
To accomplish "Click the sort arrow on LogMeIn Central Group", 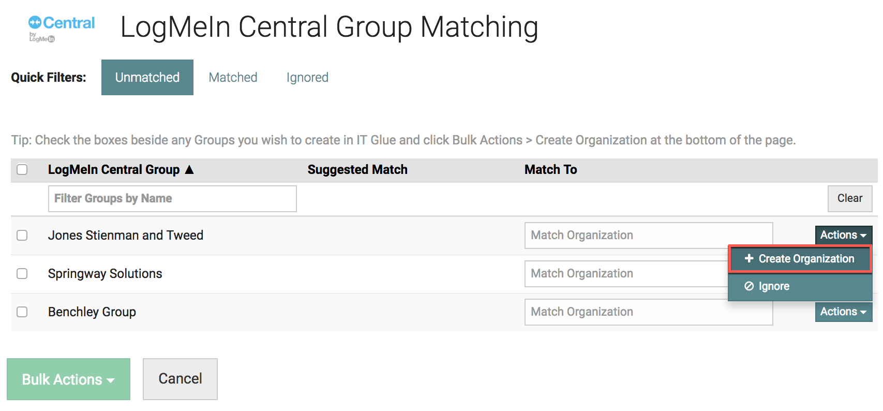I will [x=190, y=169].
